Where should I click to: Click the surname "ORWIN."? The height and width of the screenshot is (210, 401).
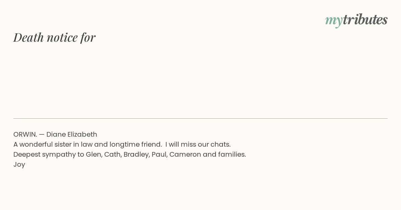(x=25, y=134)
